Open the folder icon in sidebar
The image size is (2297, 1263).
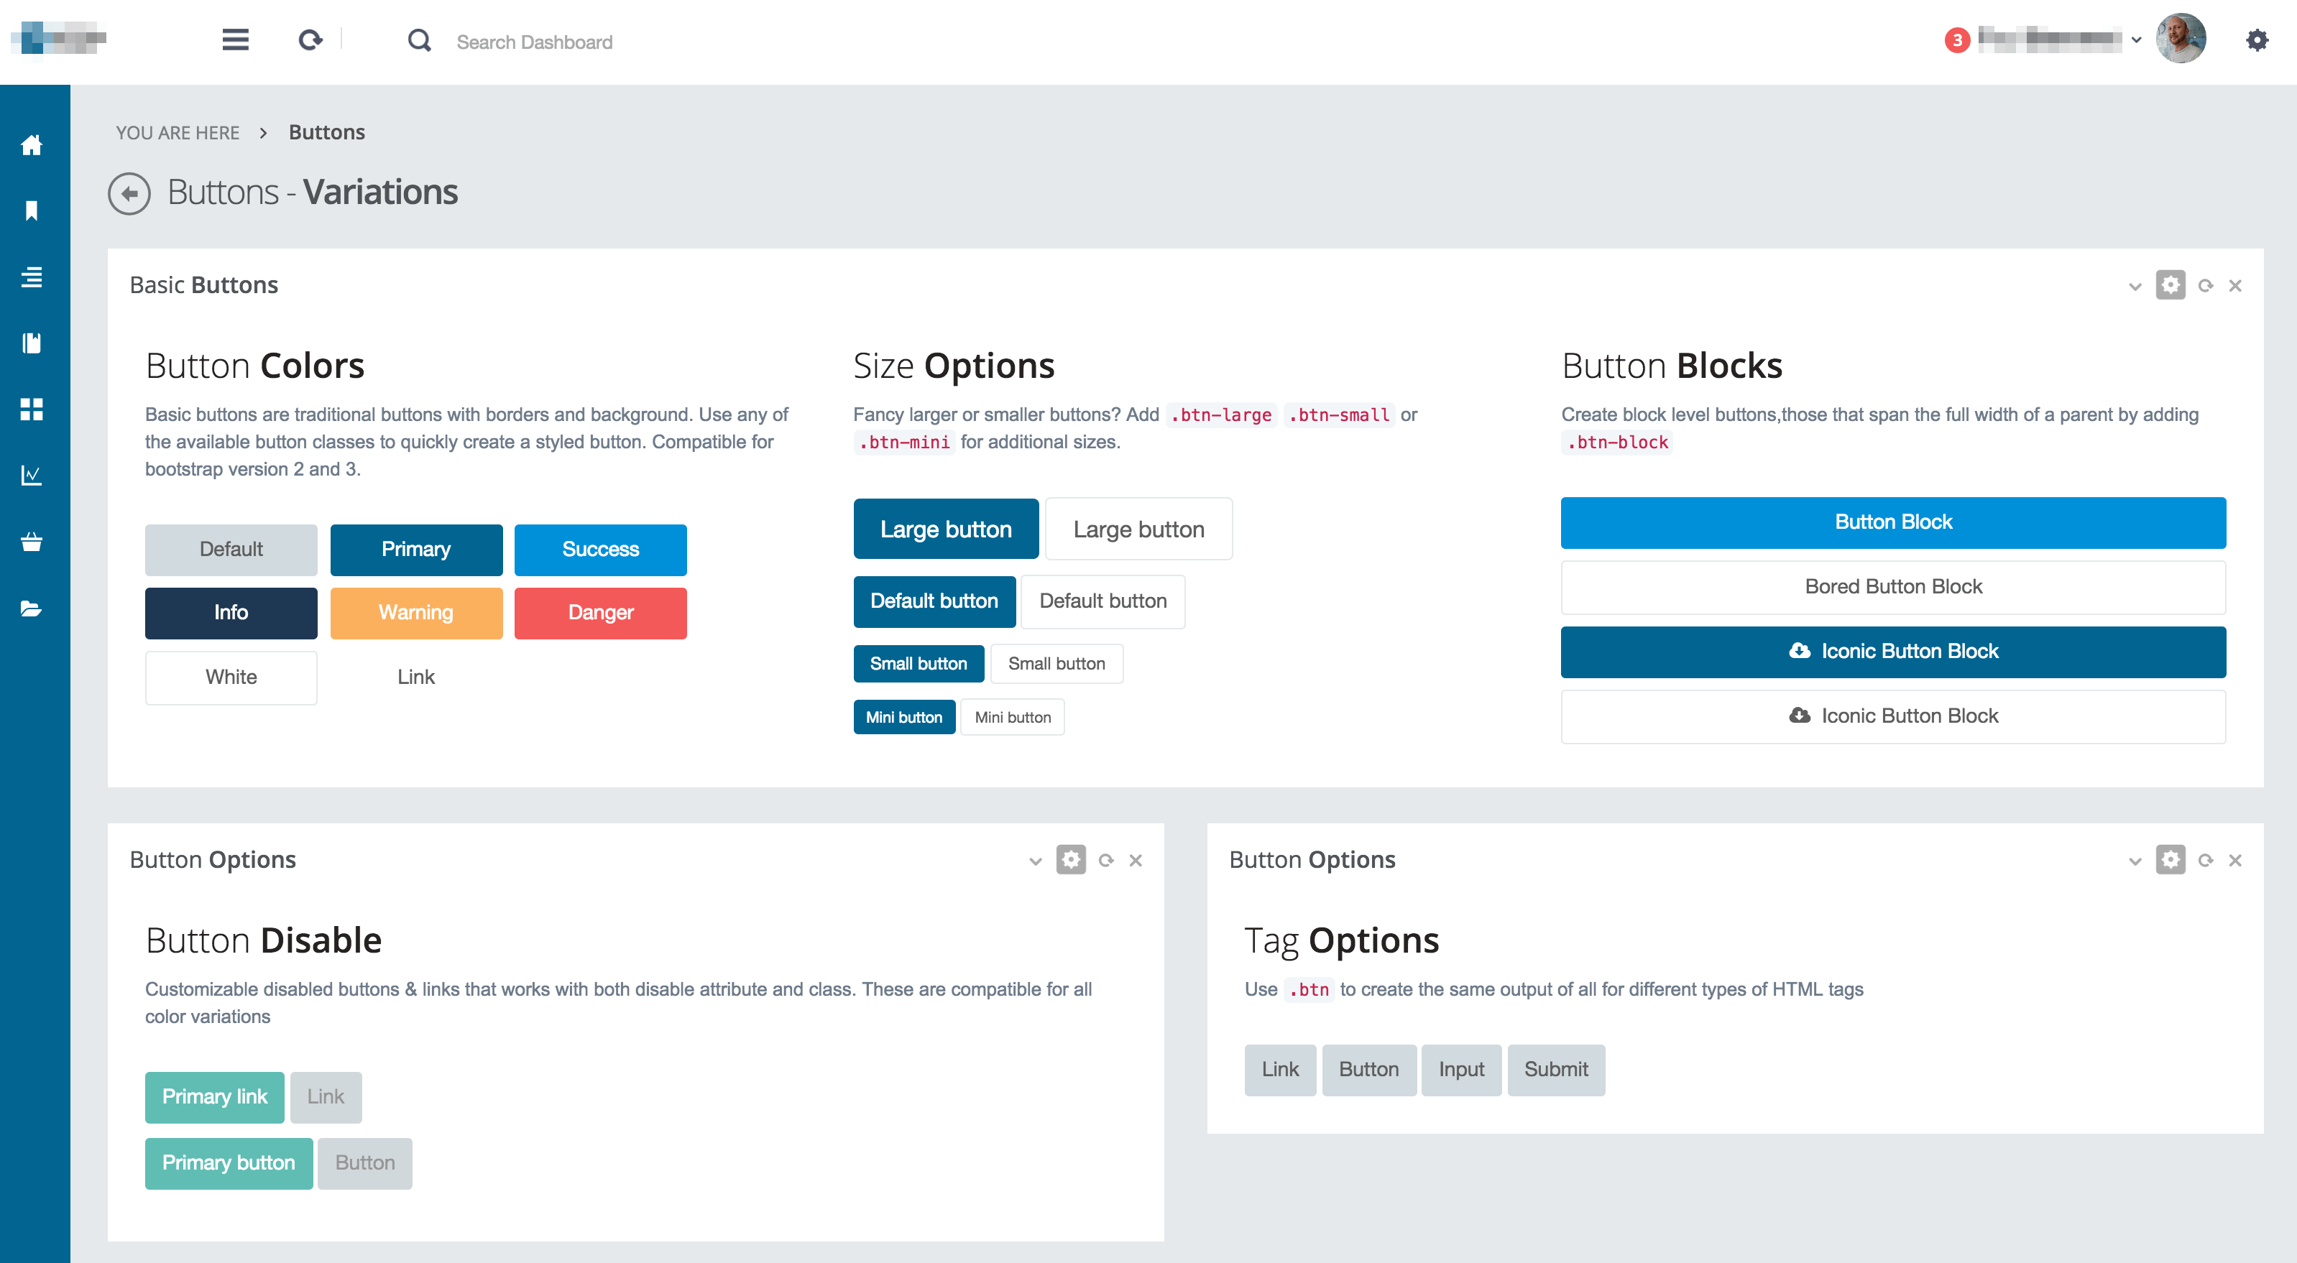(32, 609)
